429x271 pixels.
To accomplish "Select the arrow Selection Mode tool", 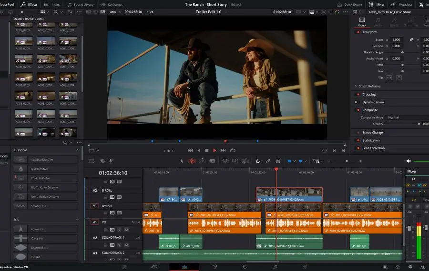I will click(182, 161).
